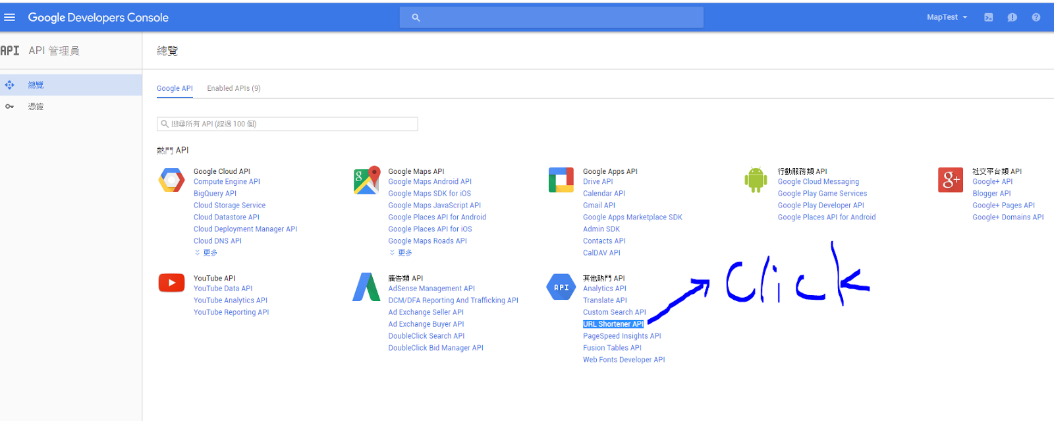Open YouTube Data API link

[x=223, y=289]
